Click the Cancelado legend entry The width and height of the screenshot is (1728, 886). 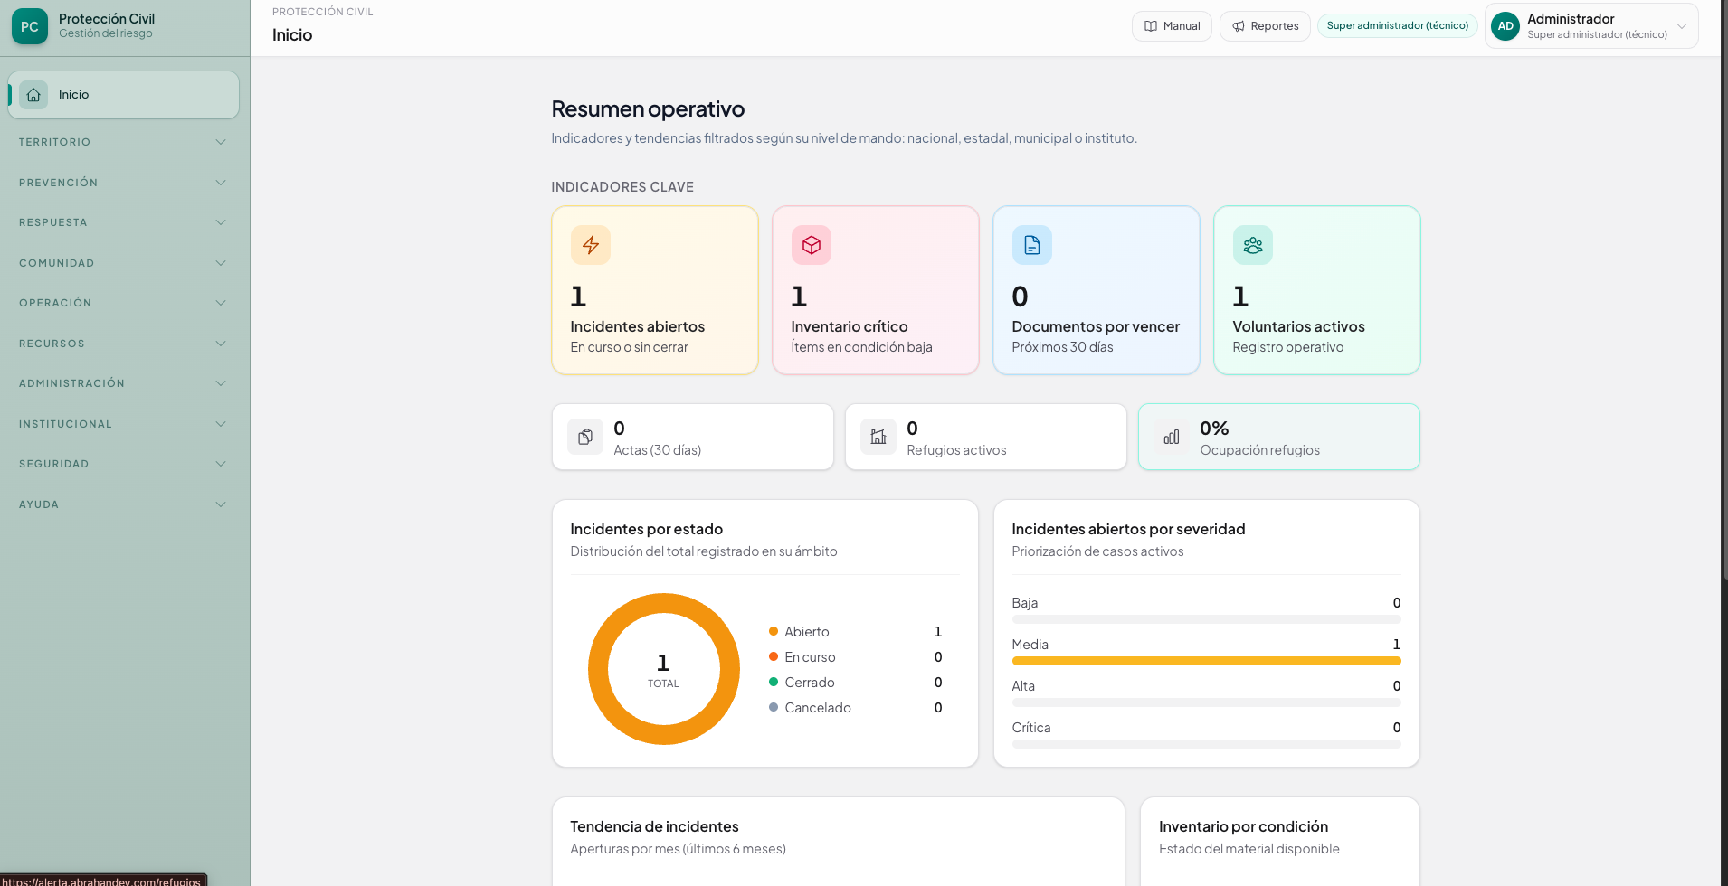click(855, 708)
